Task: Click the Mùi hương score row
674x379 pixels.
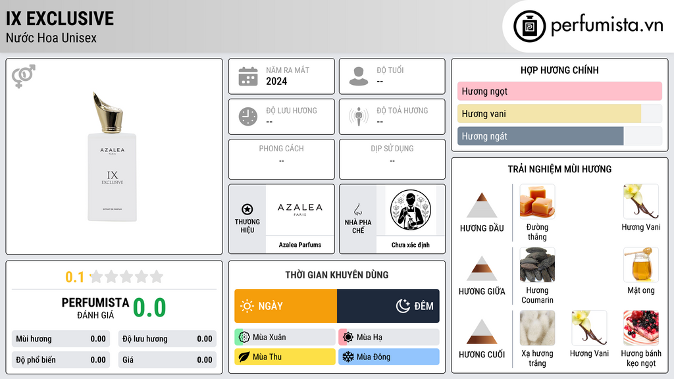Action: click(x=61, y=339)
